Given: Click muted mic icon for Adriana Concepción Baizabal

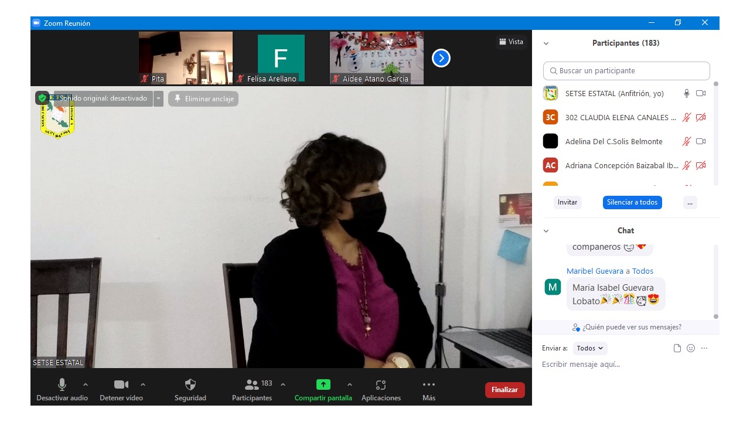Looking at the screenshot, I should pos(687,165).
